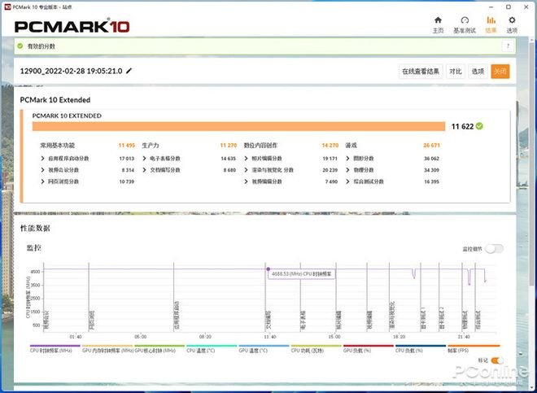Click the CPU clock frequency legend swatch

50,346
